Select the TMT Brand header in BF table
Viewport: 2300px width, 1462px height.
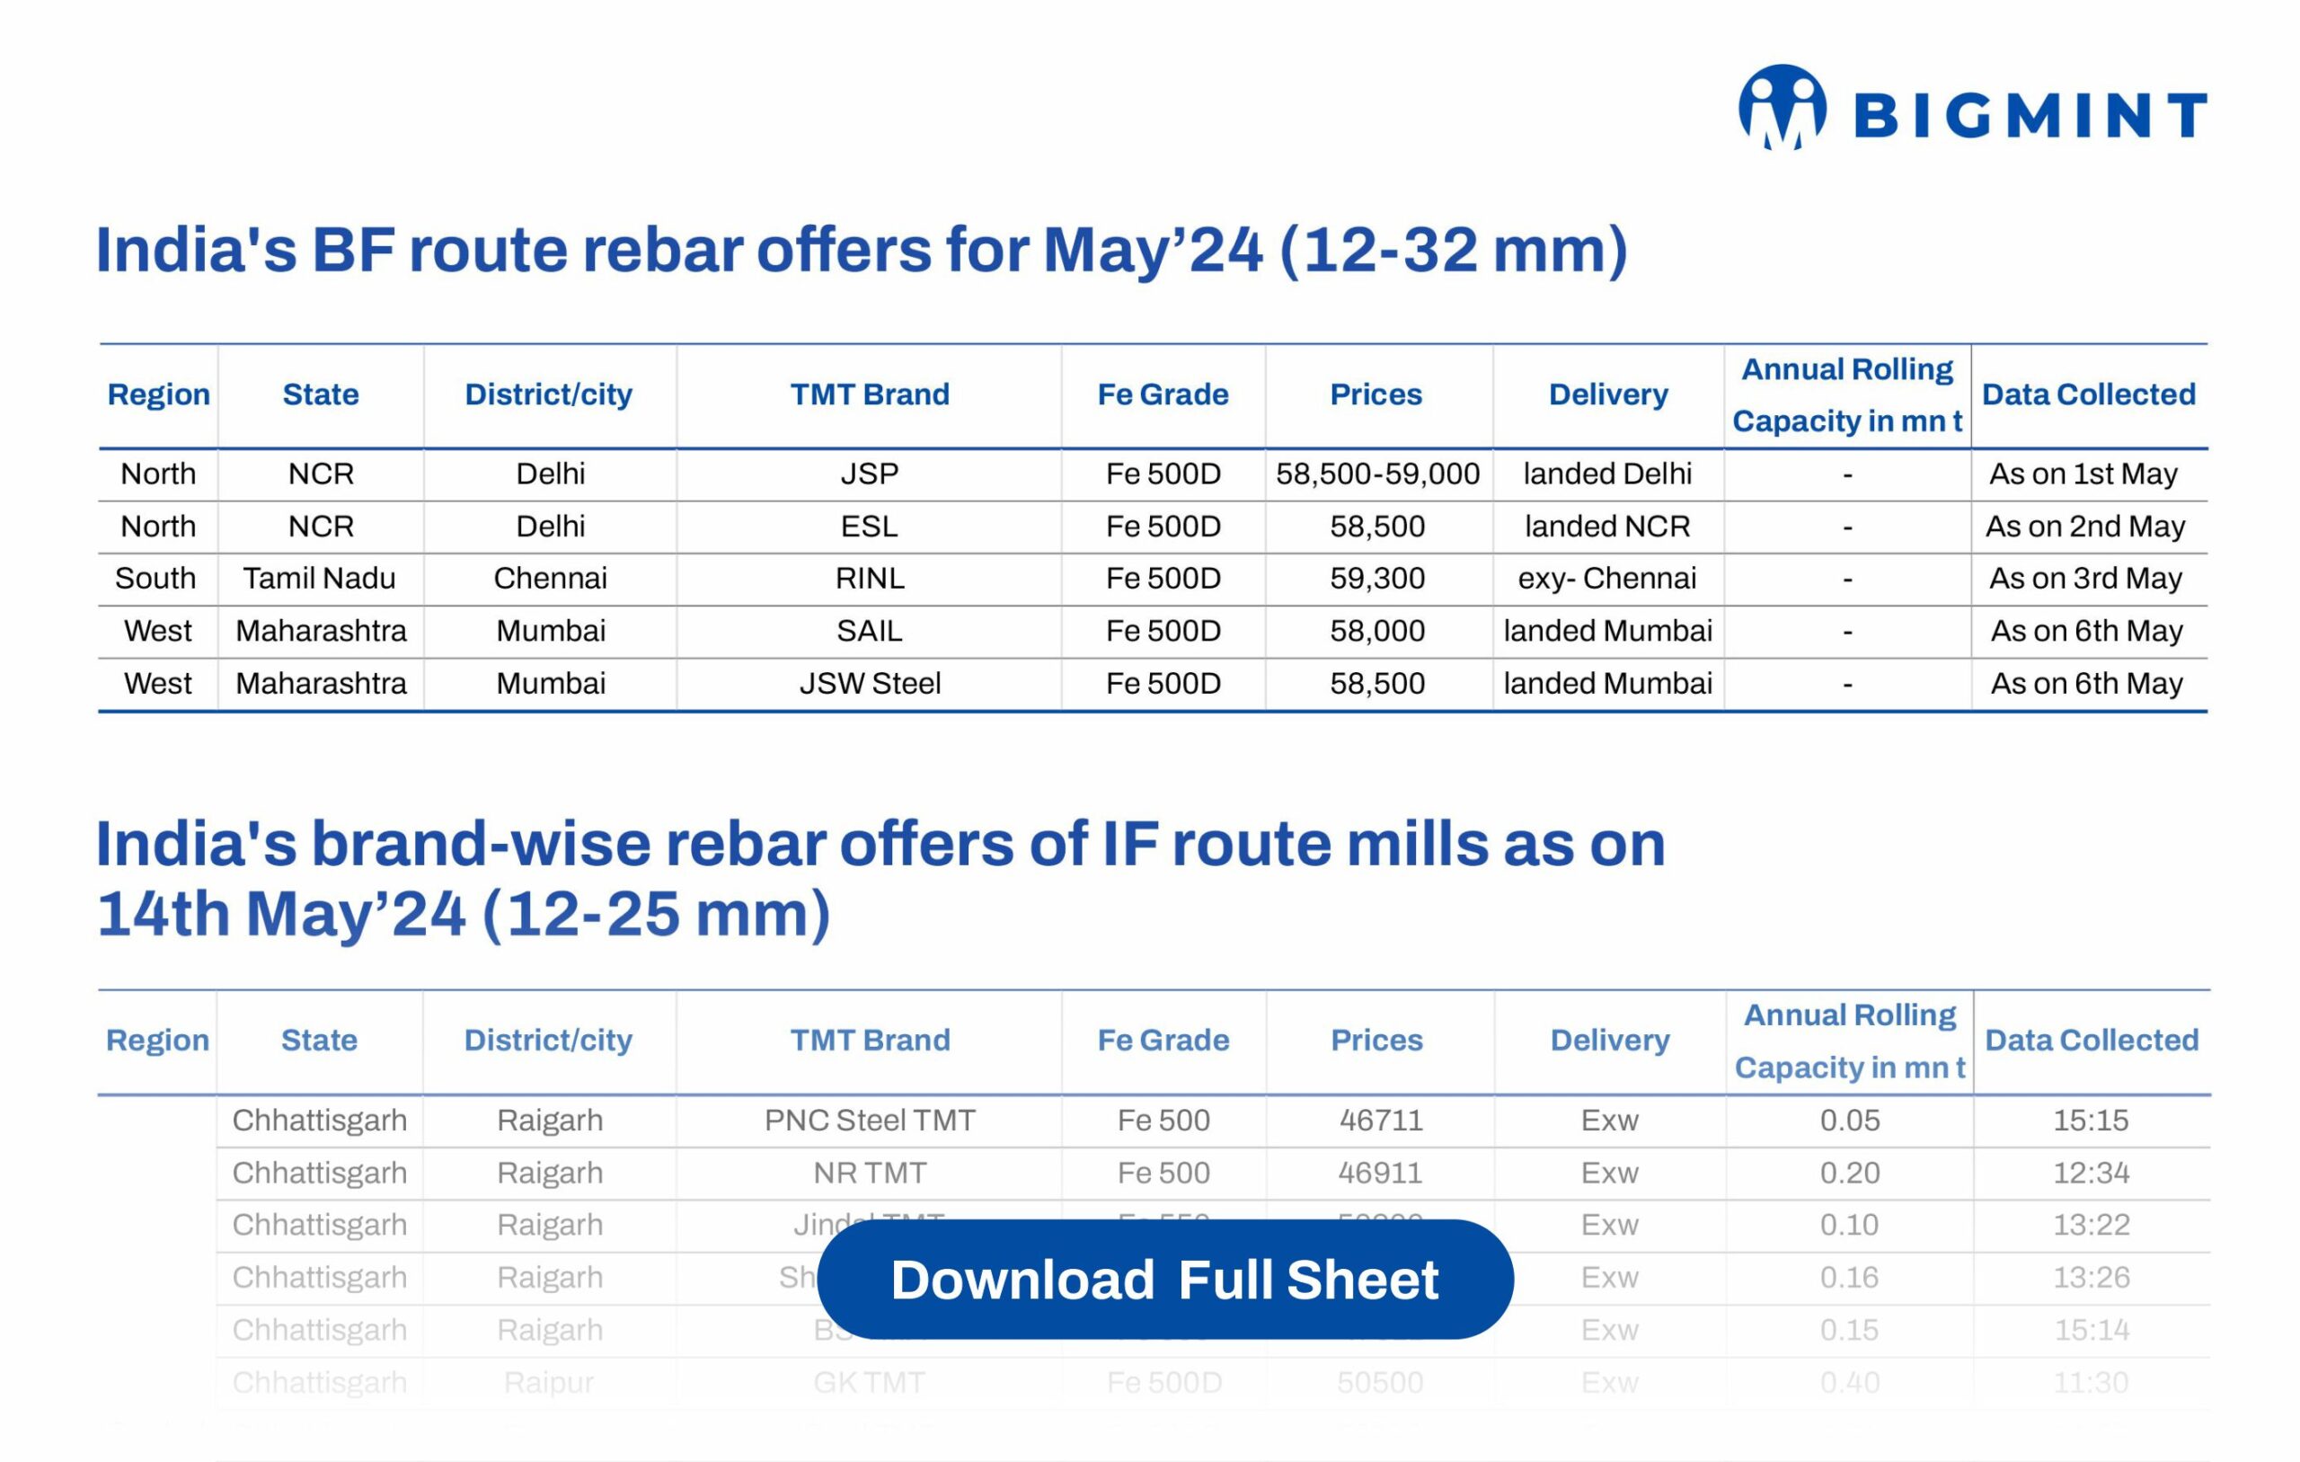click(869, 394)
